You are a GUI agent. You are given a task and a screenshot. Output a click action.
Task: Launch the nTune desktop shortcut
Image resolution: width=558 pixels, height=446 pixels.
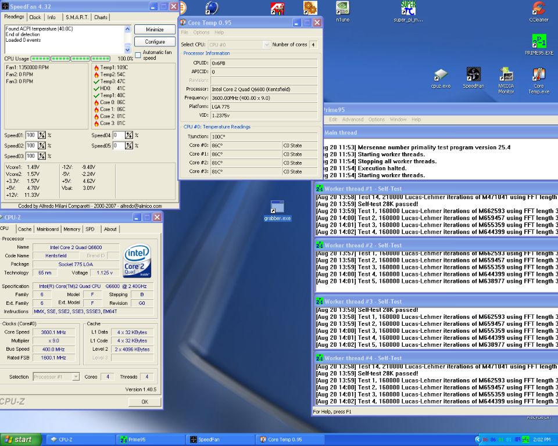(343, 9)
